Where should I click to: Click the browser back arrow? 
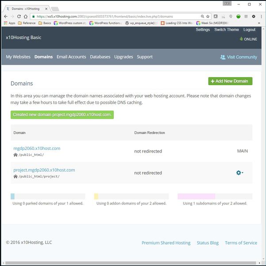(x=6, y=16)
